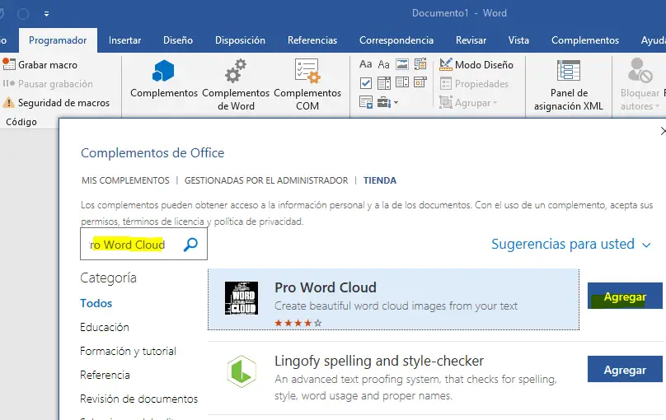Image resolution: width=666 pixels, height=420 pixels.
Task: Insert building block gallery content control
Action: 420,64
